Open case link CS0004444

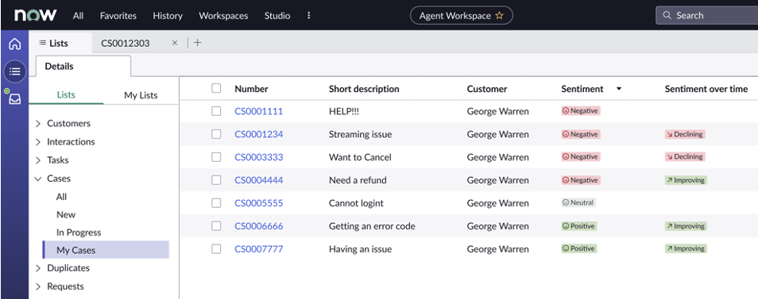[259, 180]
